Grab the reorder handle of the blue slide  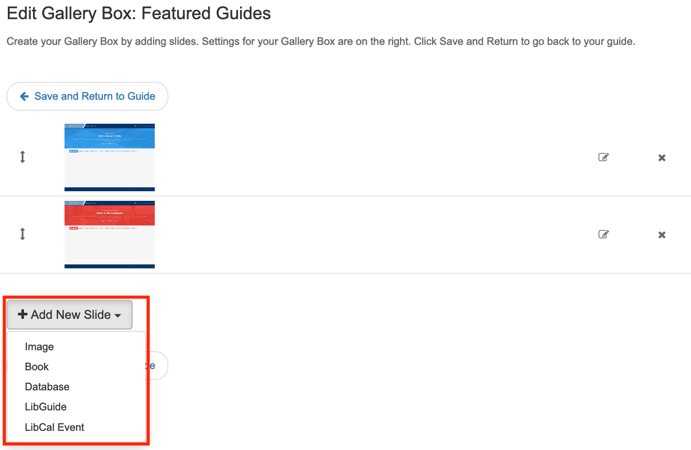(23, 157)
